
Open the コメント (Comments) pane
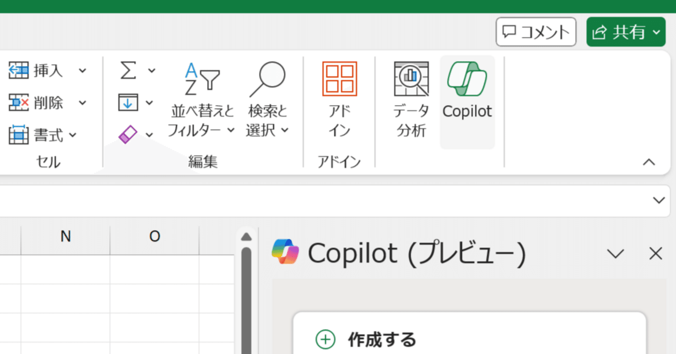[536, 32]
